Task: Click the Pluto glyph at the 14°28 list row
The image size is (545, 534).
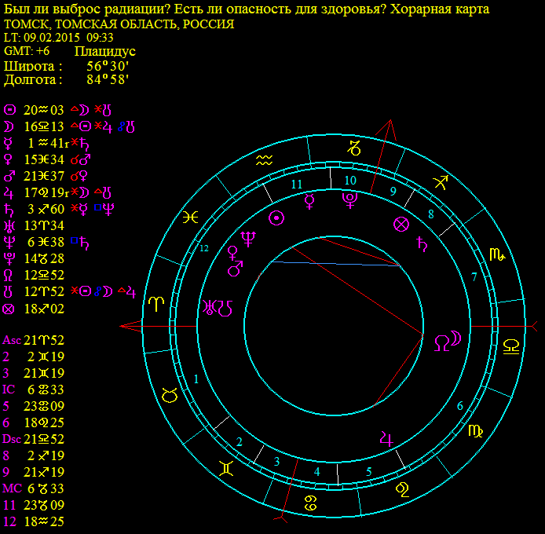Action: coord(9,258)
